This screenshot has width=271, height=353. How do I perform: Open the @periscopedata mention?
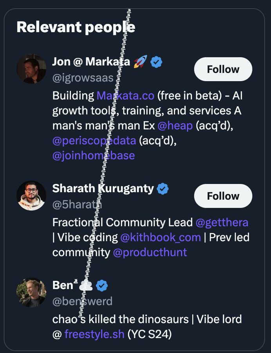[x=94, y=140]
